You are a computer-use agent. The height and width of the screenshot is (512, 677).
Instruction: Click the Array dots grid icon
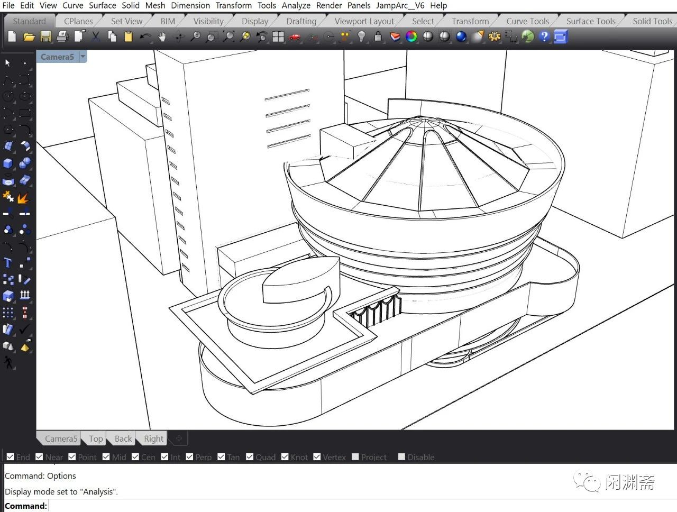point(8,313)
